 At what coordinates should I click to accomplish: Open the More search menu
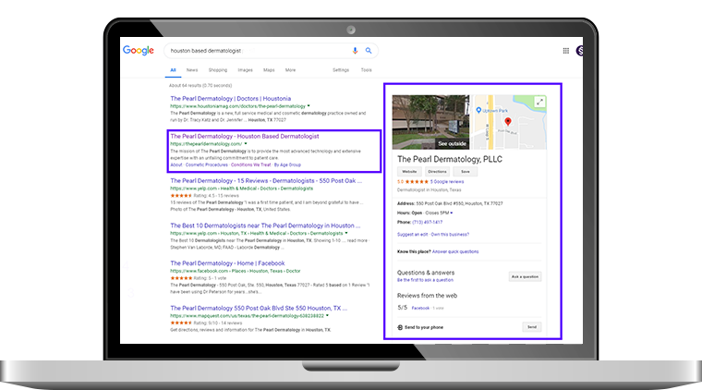(291, 70)
